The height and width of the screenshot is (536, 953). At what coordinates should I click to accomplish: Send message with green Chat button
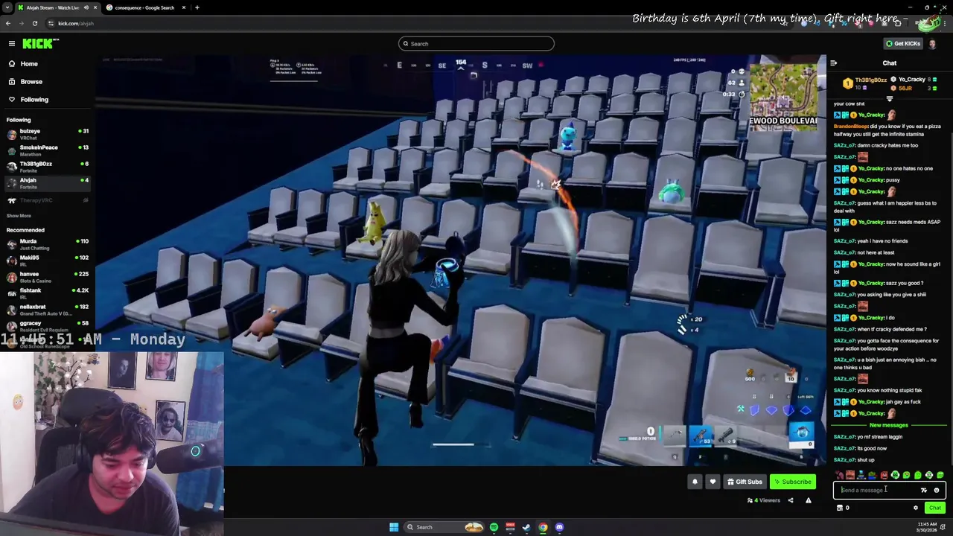pos(935,508)
